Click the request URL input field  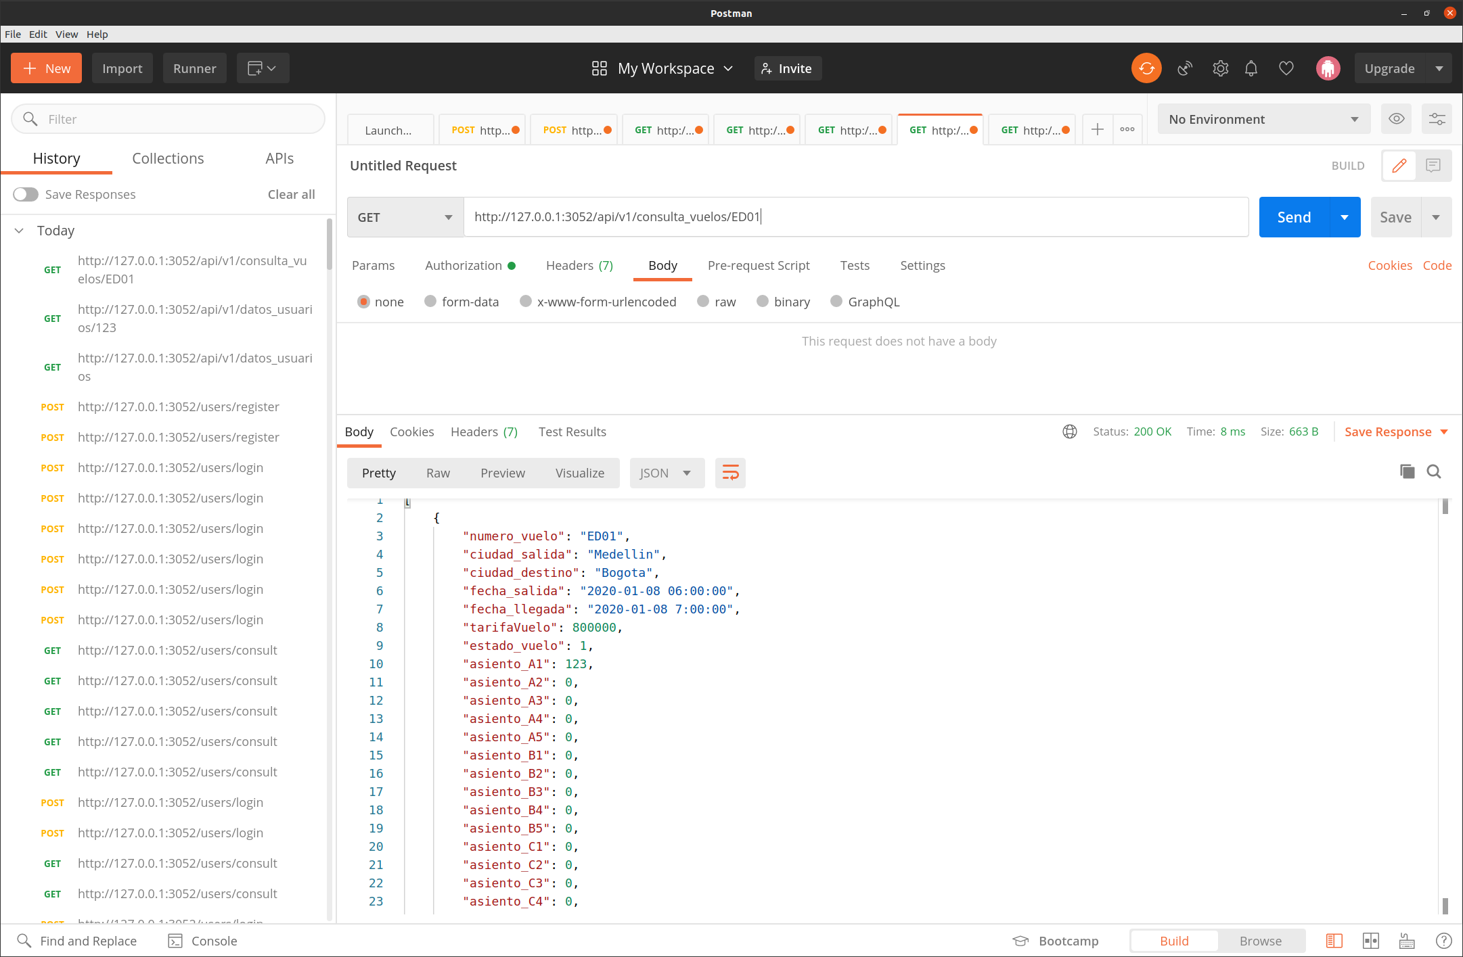pyautogui.click(x=856, y=217)
